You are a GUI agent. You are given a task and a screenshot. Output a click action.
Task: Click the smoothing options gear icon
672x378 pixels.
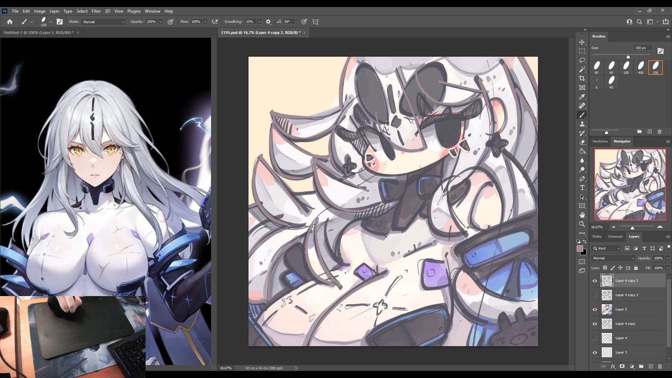[268, 22]
